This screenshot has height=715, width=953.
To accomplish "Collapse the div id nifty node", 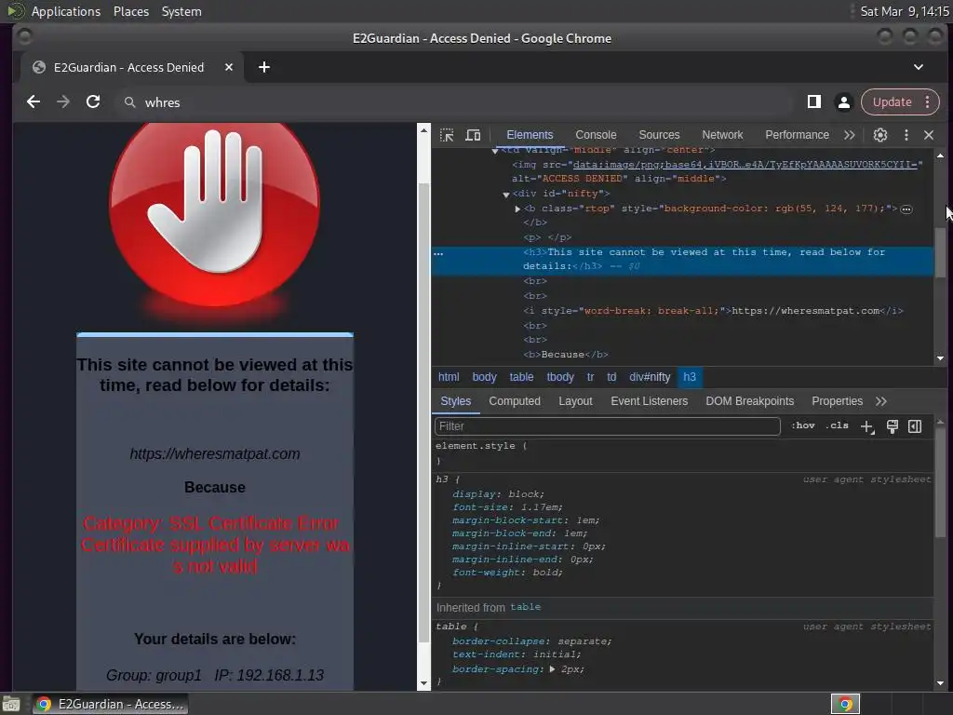I will coord(505,195).
